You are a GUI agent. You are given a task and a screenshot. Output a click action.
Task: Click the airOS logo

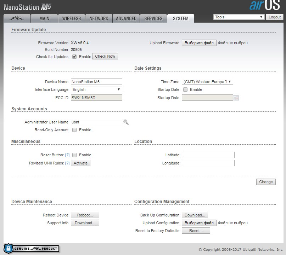click(x=264, y=5)
